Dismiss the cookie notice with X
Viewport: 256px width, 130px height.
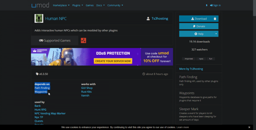point(249,127)
